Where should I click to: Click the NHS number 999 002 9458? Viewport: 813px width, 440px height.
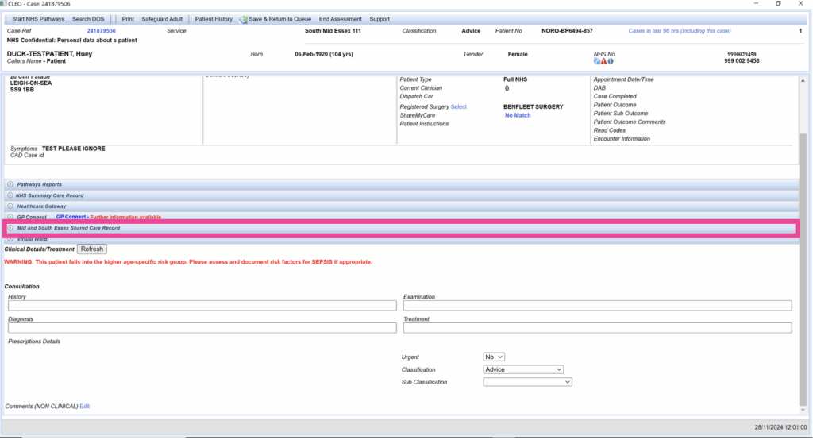[742, 60]
